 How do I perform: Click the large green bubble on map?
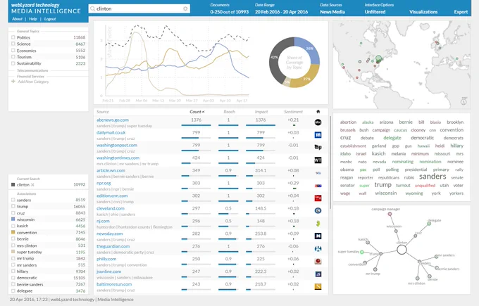[378, 58]
